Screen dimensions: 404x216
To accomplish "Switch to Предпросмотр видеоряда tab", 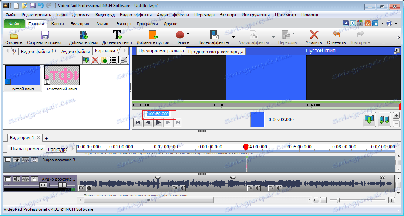I will pyautogui.click(x=216, y=51).
